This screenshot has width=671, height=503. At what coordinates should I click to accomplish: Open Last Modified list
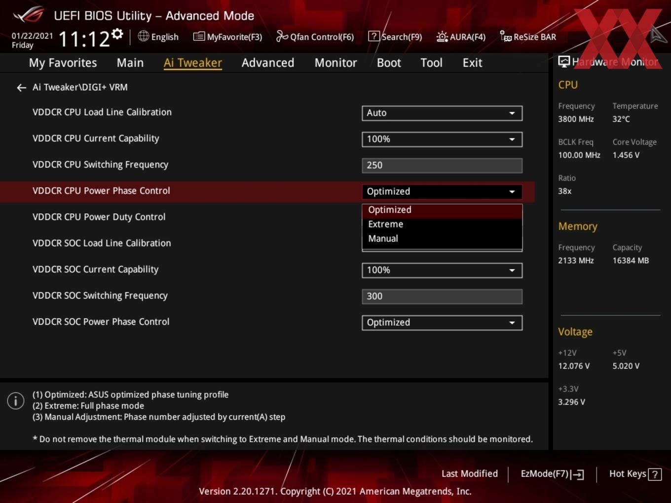(x=469, y=474)
